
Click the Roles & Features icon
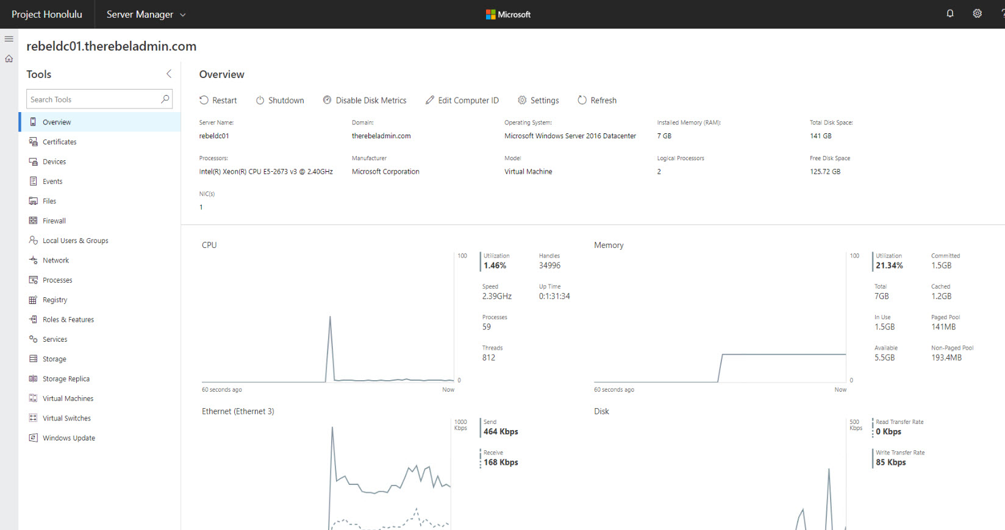pos(34,319)
